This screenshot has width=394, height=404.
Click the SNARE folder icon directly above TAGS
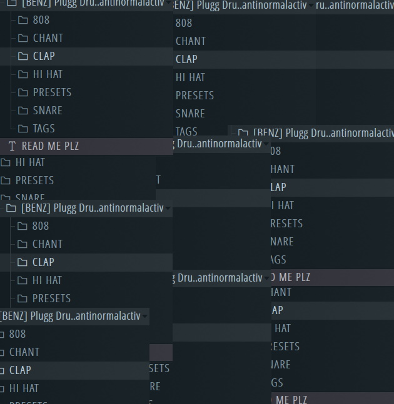[23, 111]
